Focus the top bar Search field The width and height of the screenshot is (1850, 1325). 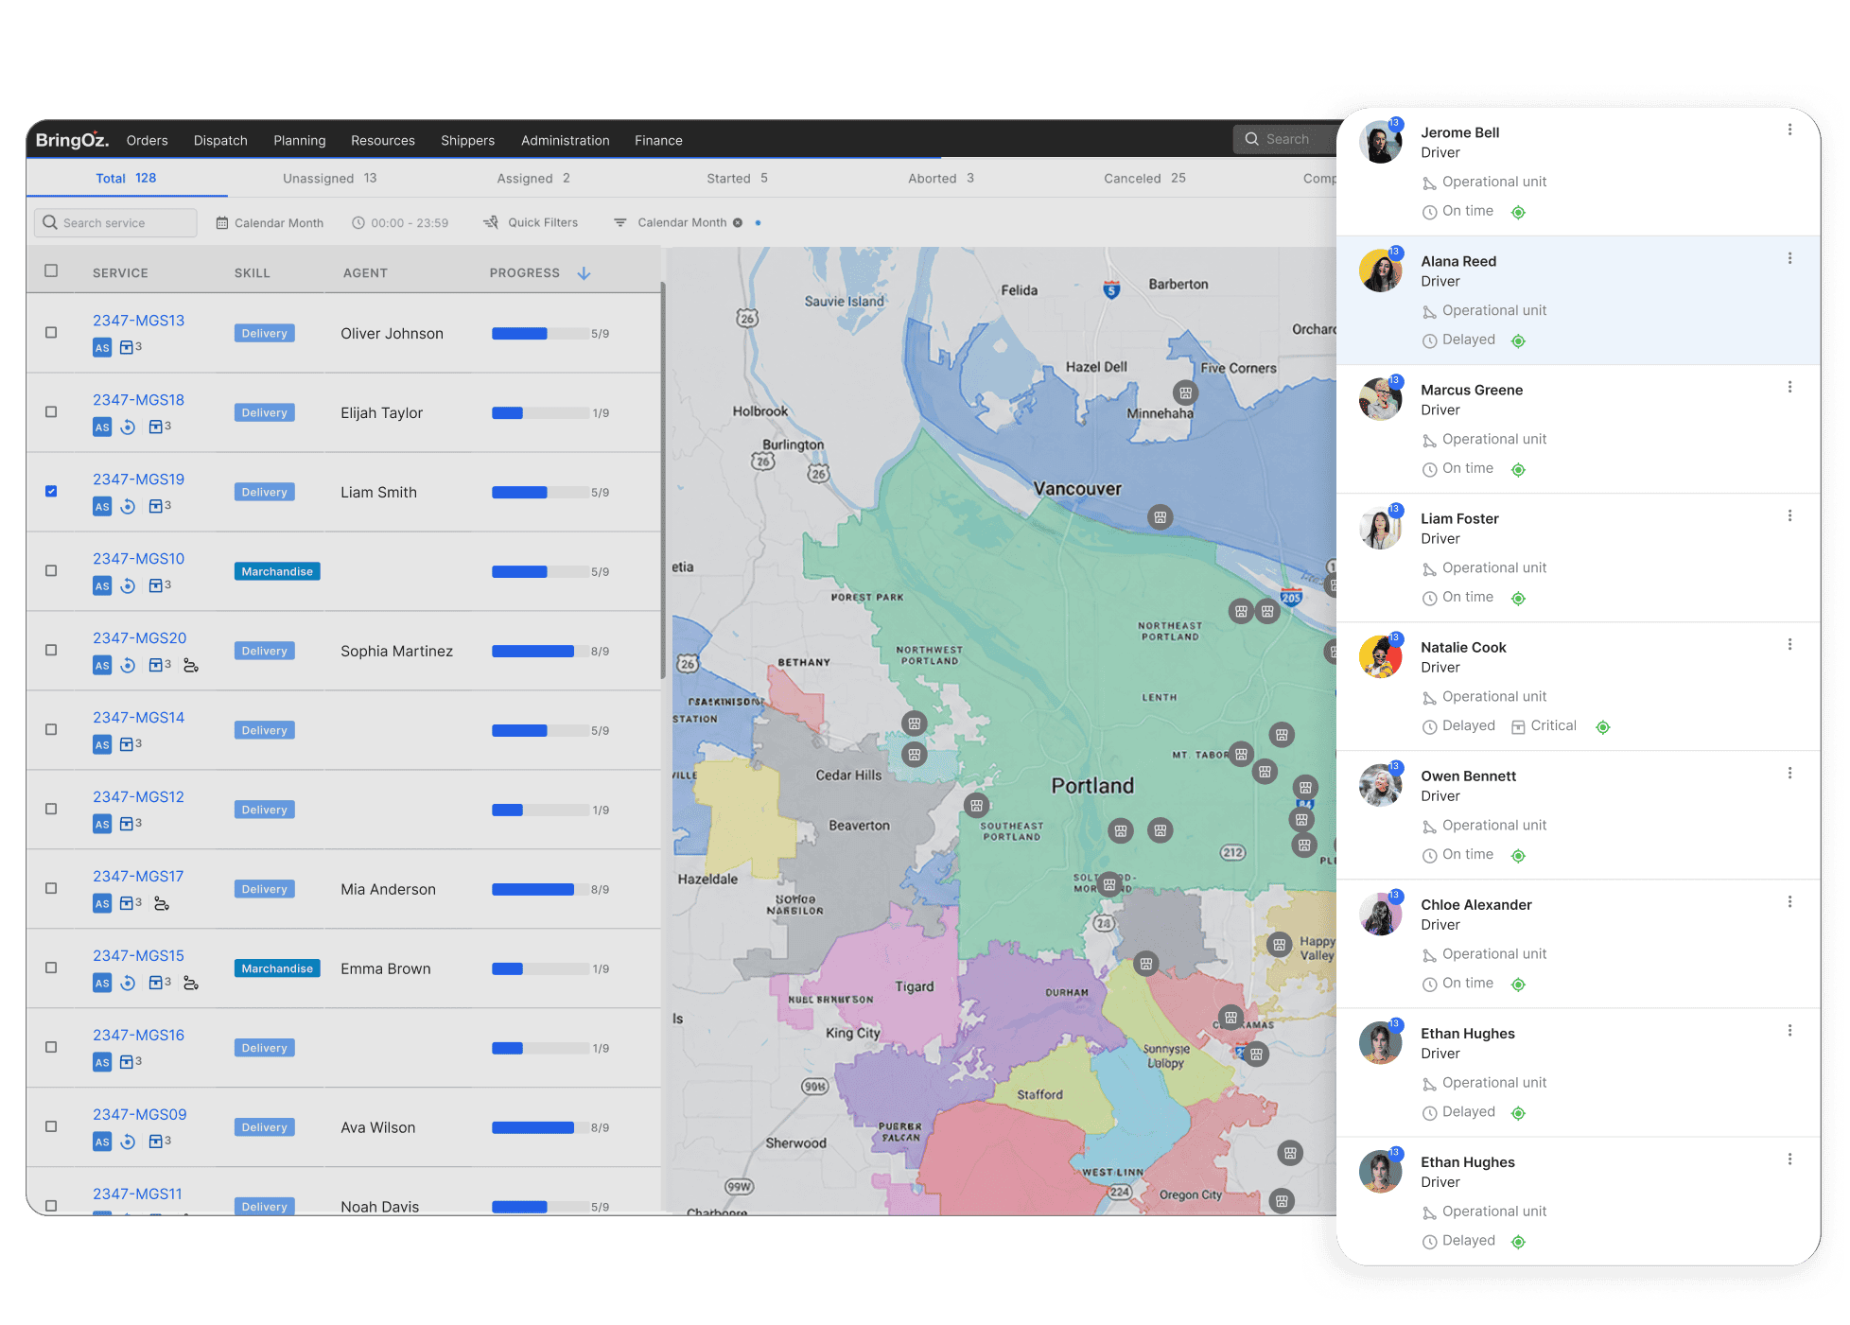(x=1284, y=139)
